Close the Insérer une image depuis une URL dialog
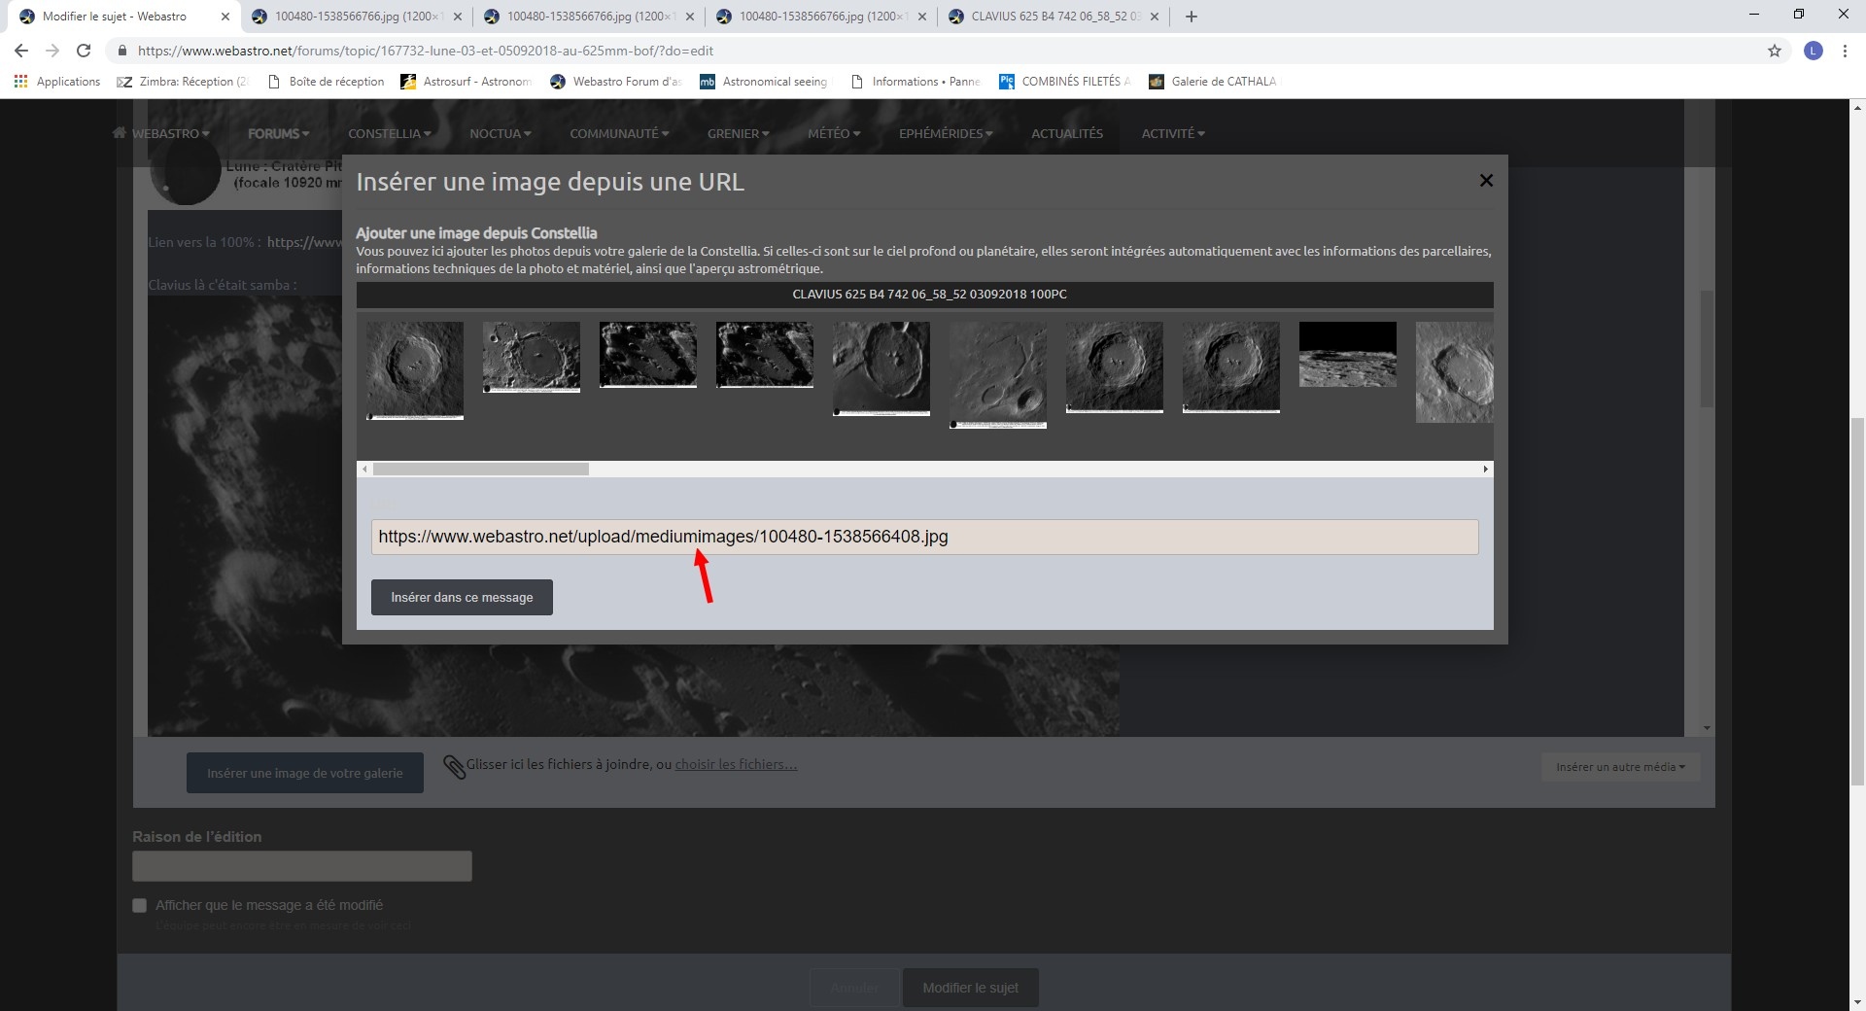The height and width of the screenshot is (1011, 1866). click(x=1486, y=180)
